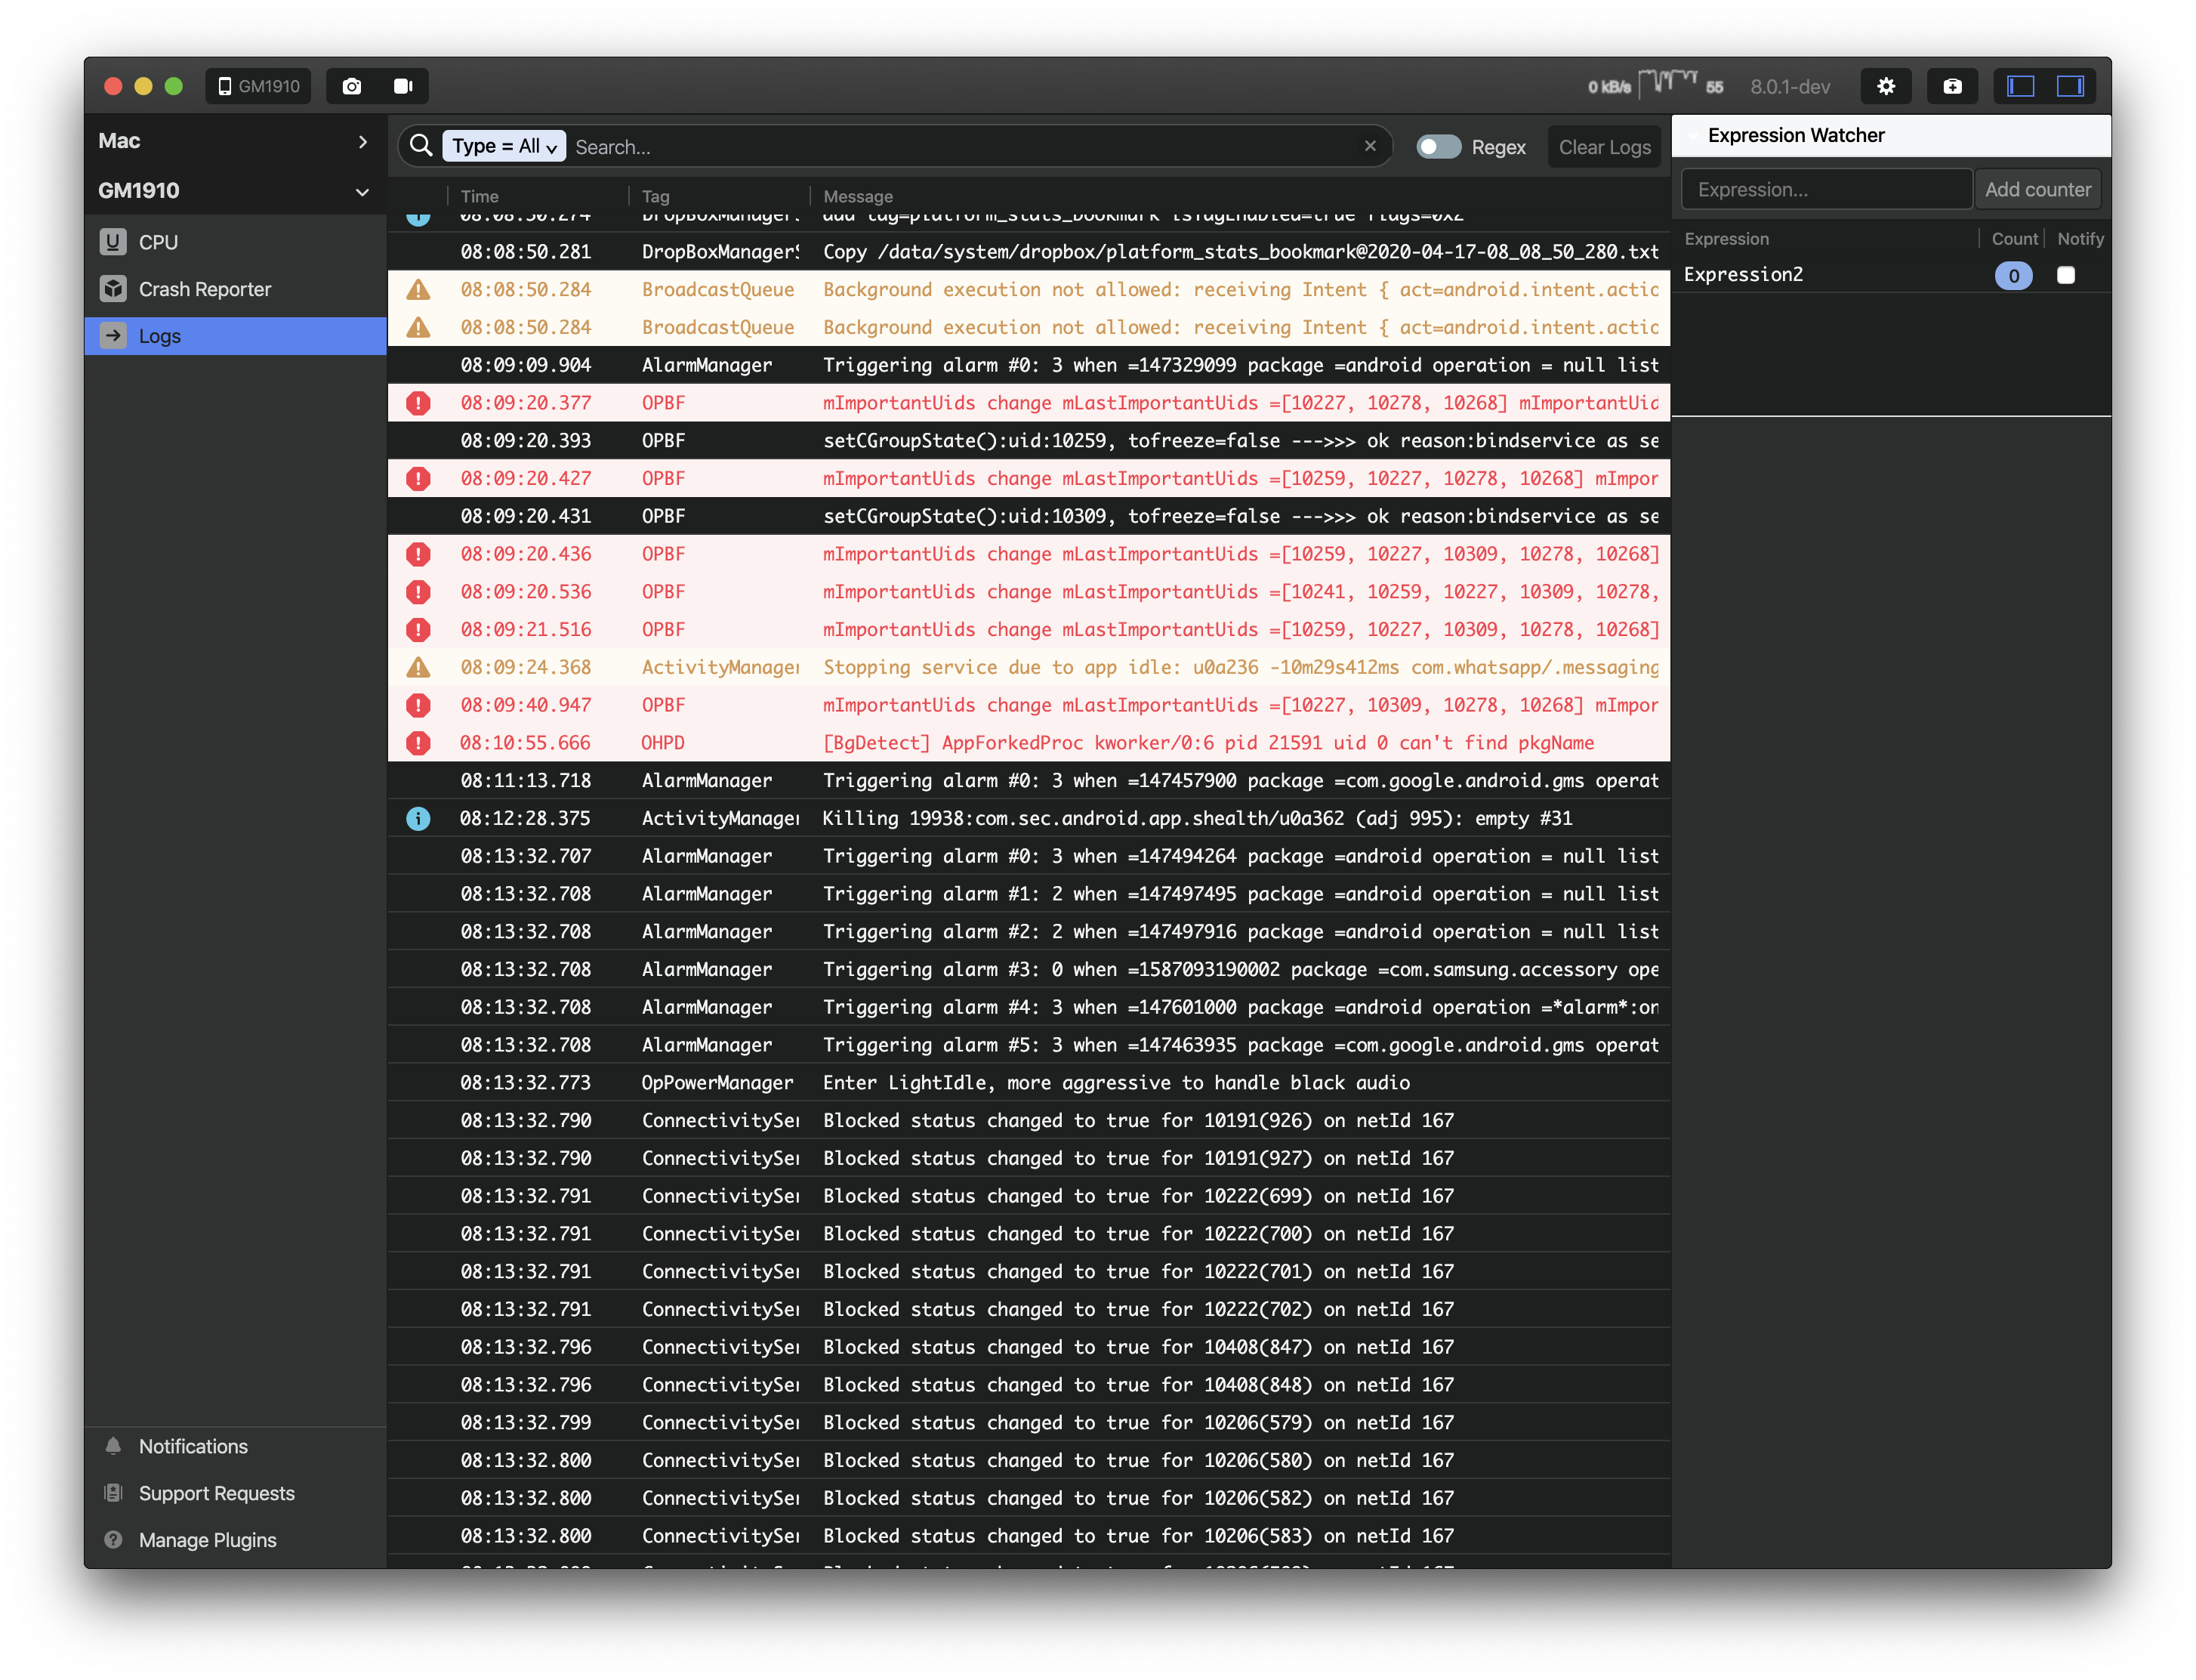This screenshot has height=1680, width=2196.
Task: Click the Logs arrow icon
Action: 113,336
